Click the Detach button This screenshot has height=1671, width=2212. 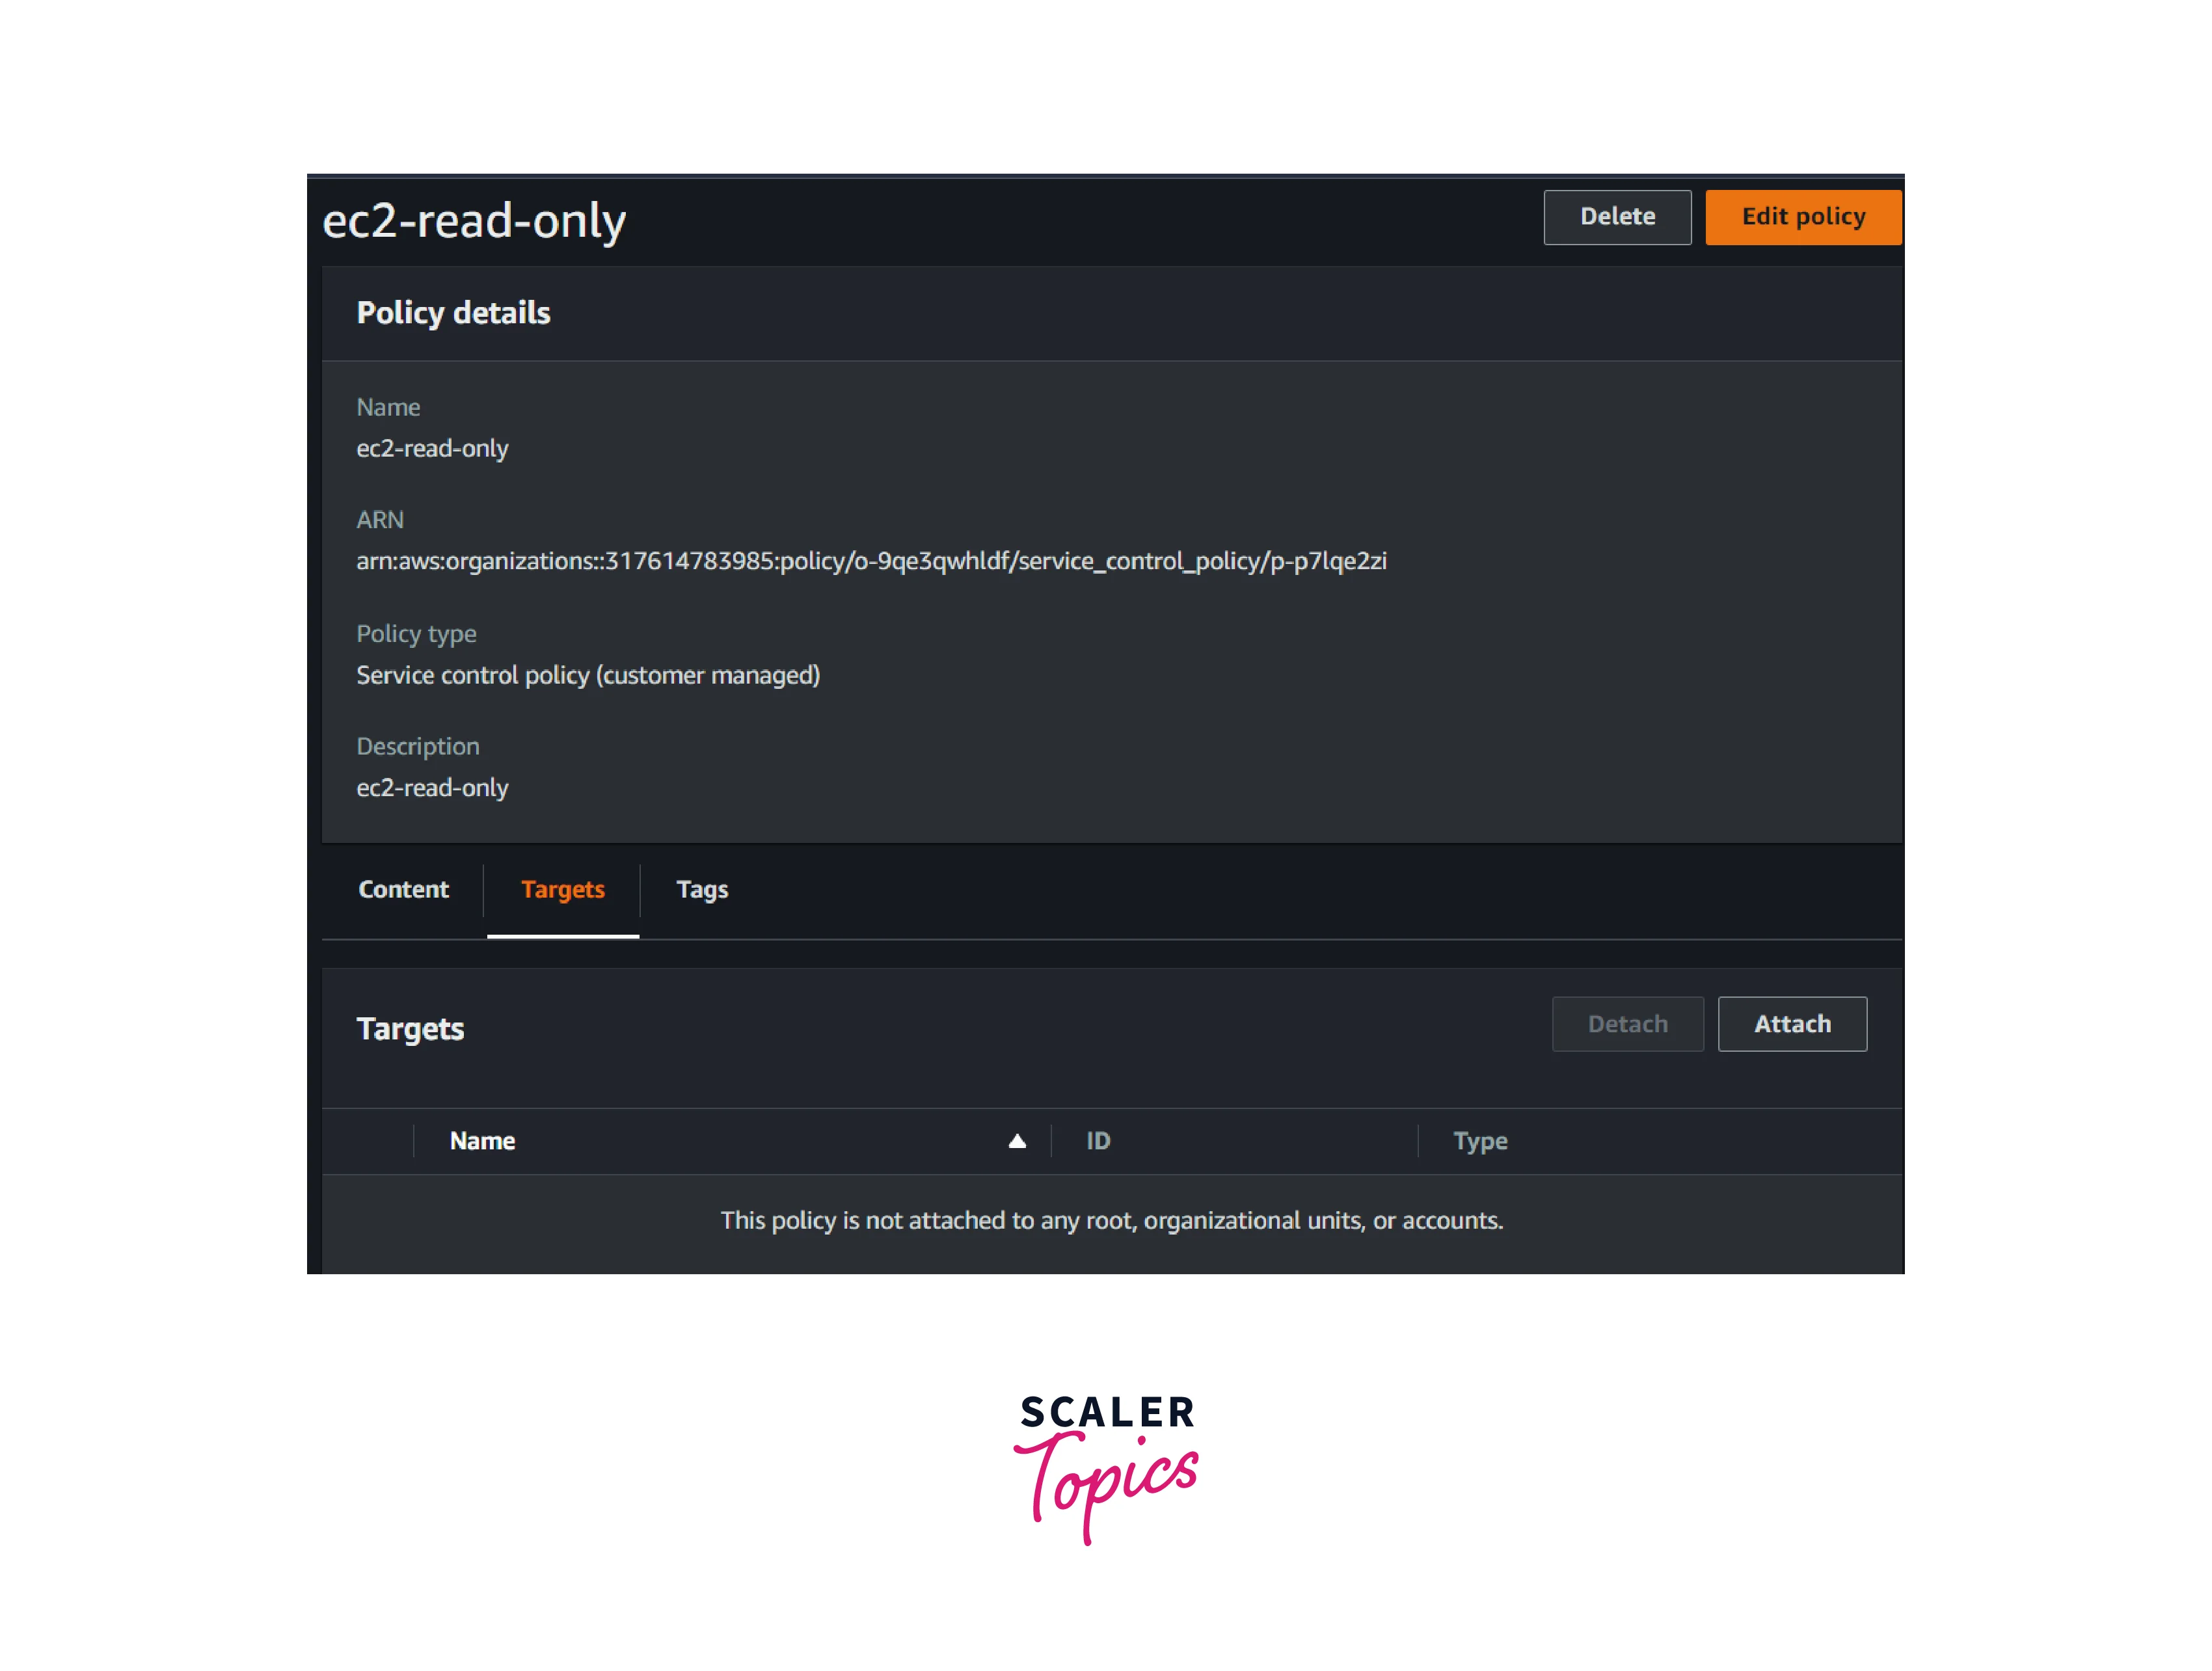pyautogui.click(x=1627, y=1024)
